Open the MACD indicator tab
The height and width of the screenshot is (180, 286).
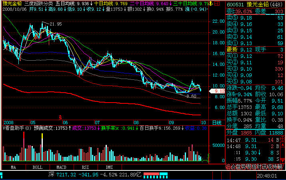tap(62, 167)
